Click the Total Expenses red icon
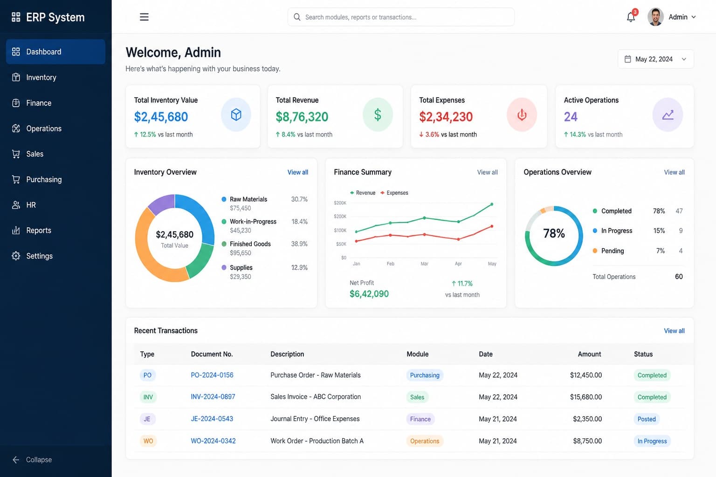716x477 pixels. click(x=522, y=115)
